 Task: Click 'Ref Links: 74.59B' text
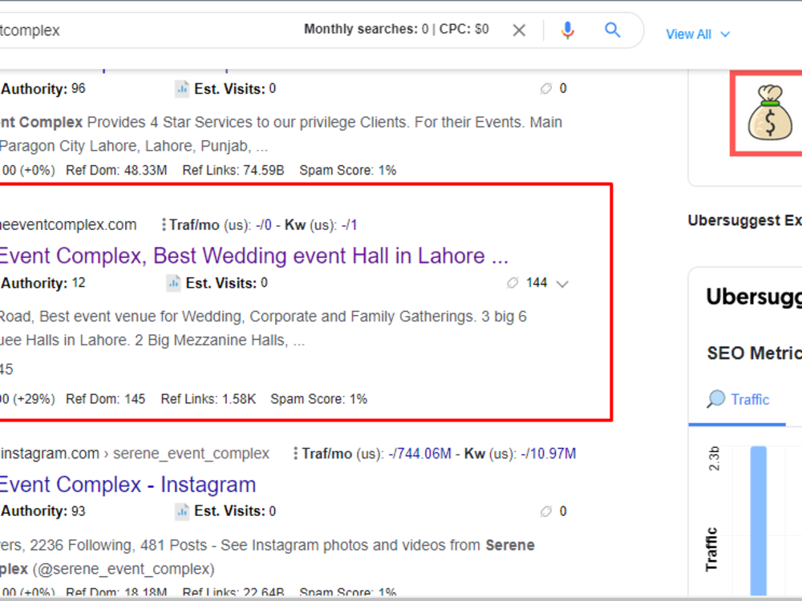pyautogui.click(x=233, y=170)
